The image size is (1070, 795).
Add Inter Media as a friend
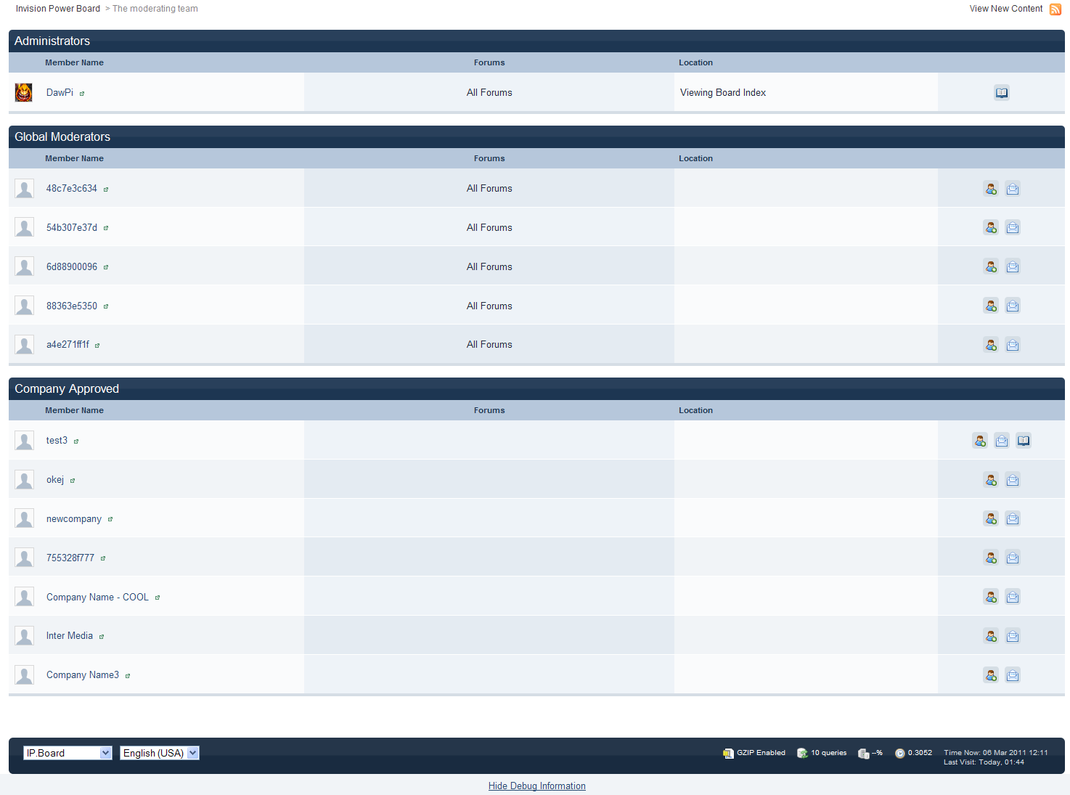click(991, 635)
